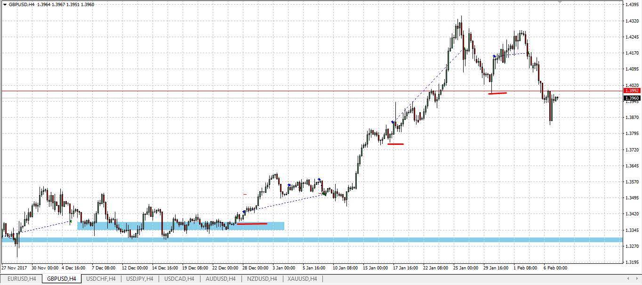Click the grey chart shift triangle at top
This screenshot has height=285, width=642.
[x=560, y=2]
